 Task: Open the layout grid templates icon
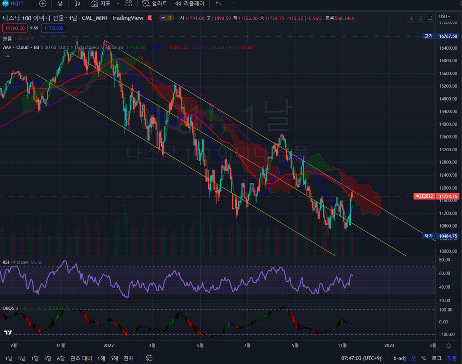pyautogui.click(x=129, y=4)
